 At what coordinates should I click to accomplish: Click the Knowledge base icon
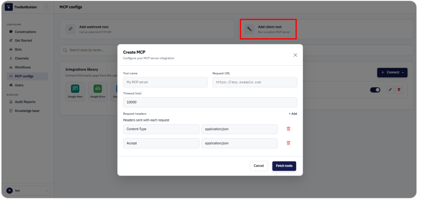pos(11,111)
